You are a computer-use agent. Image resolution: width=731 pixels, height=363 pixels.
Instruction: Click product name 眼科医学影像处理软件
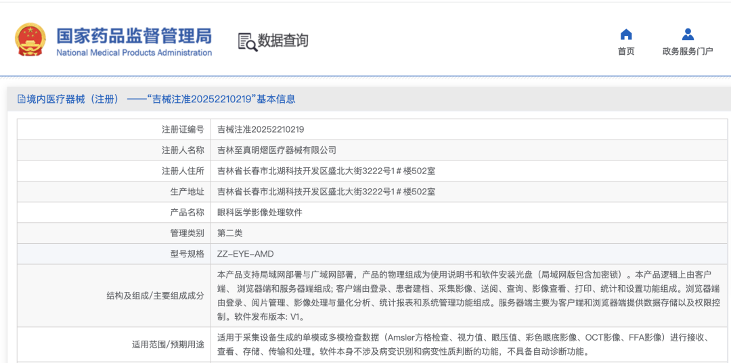click(260, 212)
